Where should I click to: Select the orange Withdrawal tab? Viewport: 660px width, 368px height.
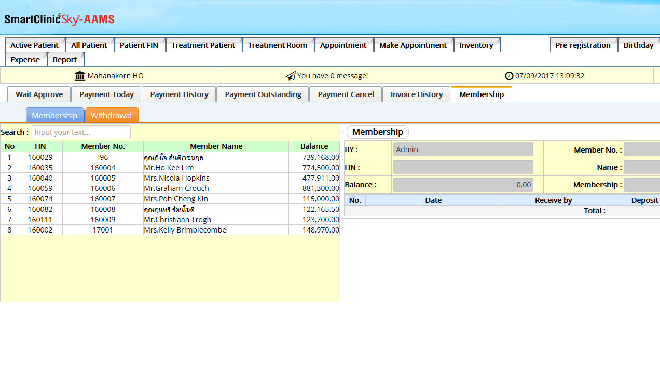point(111,115)
